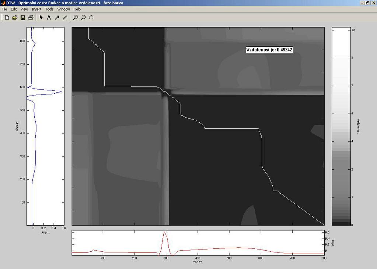Image resolution: width=377 pixels, height=269 pixels.
Task: Activate the Rotate 3D tool
Action: 91,18
